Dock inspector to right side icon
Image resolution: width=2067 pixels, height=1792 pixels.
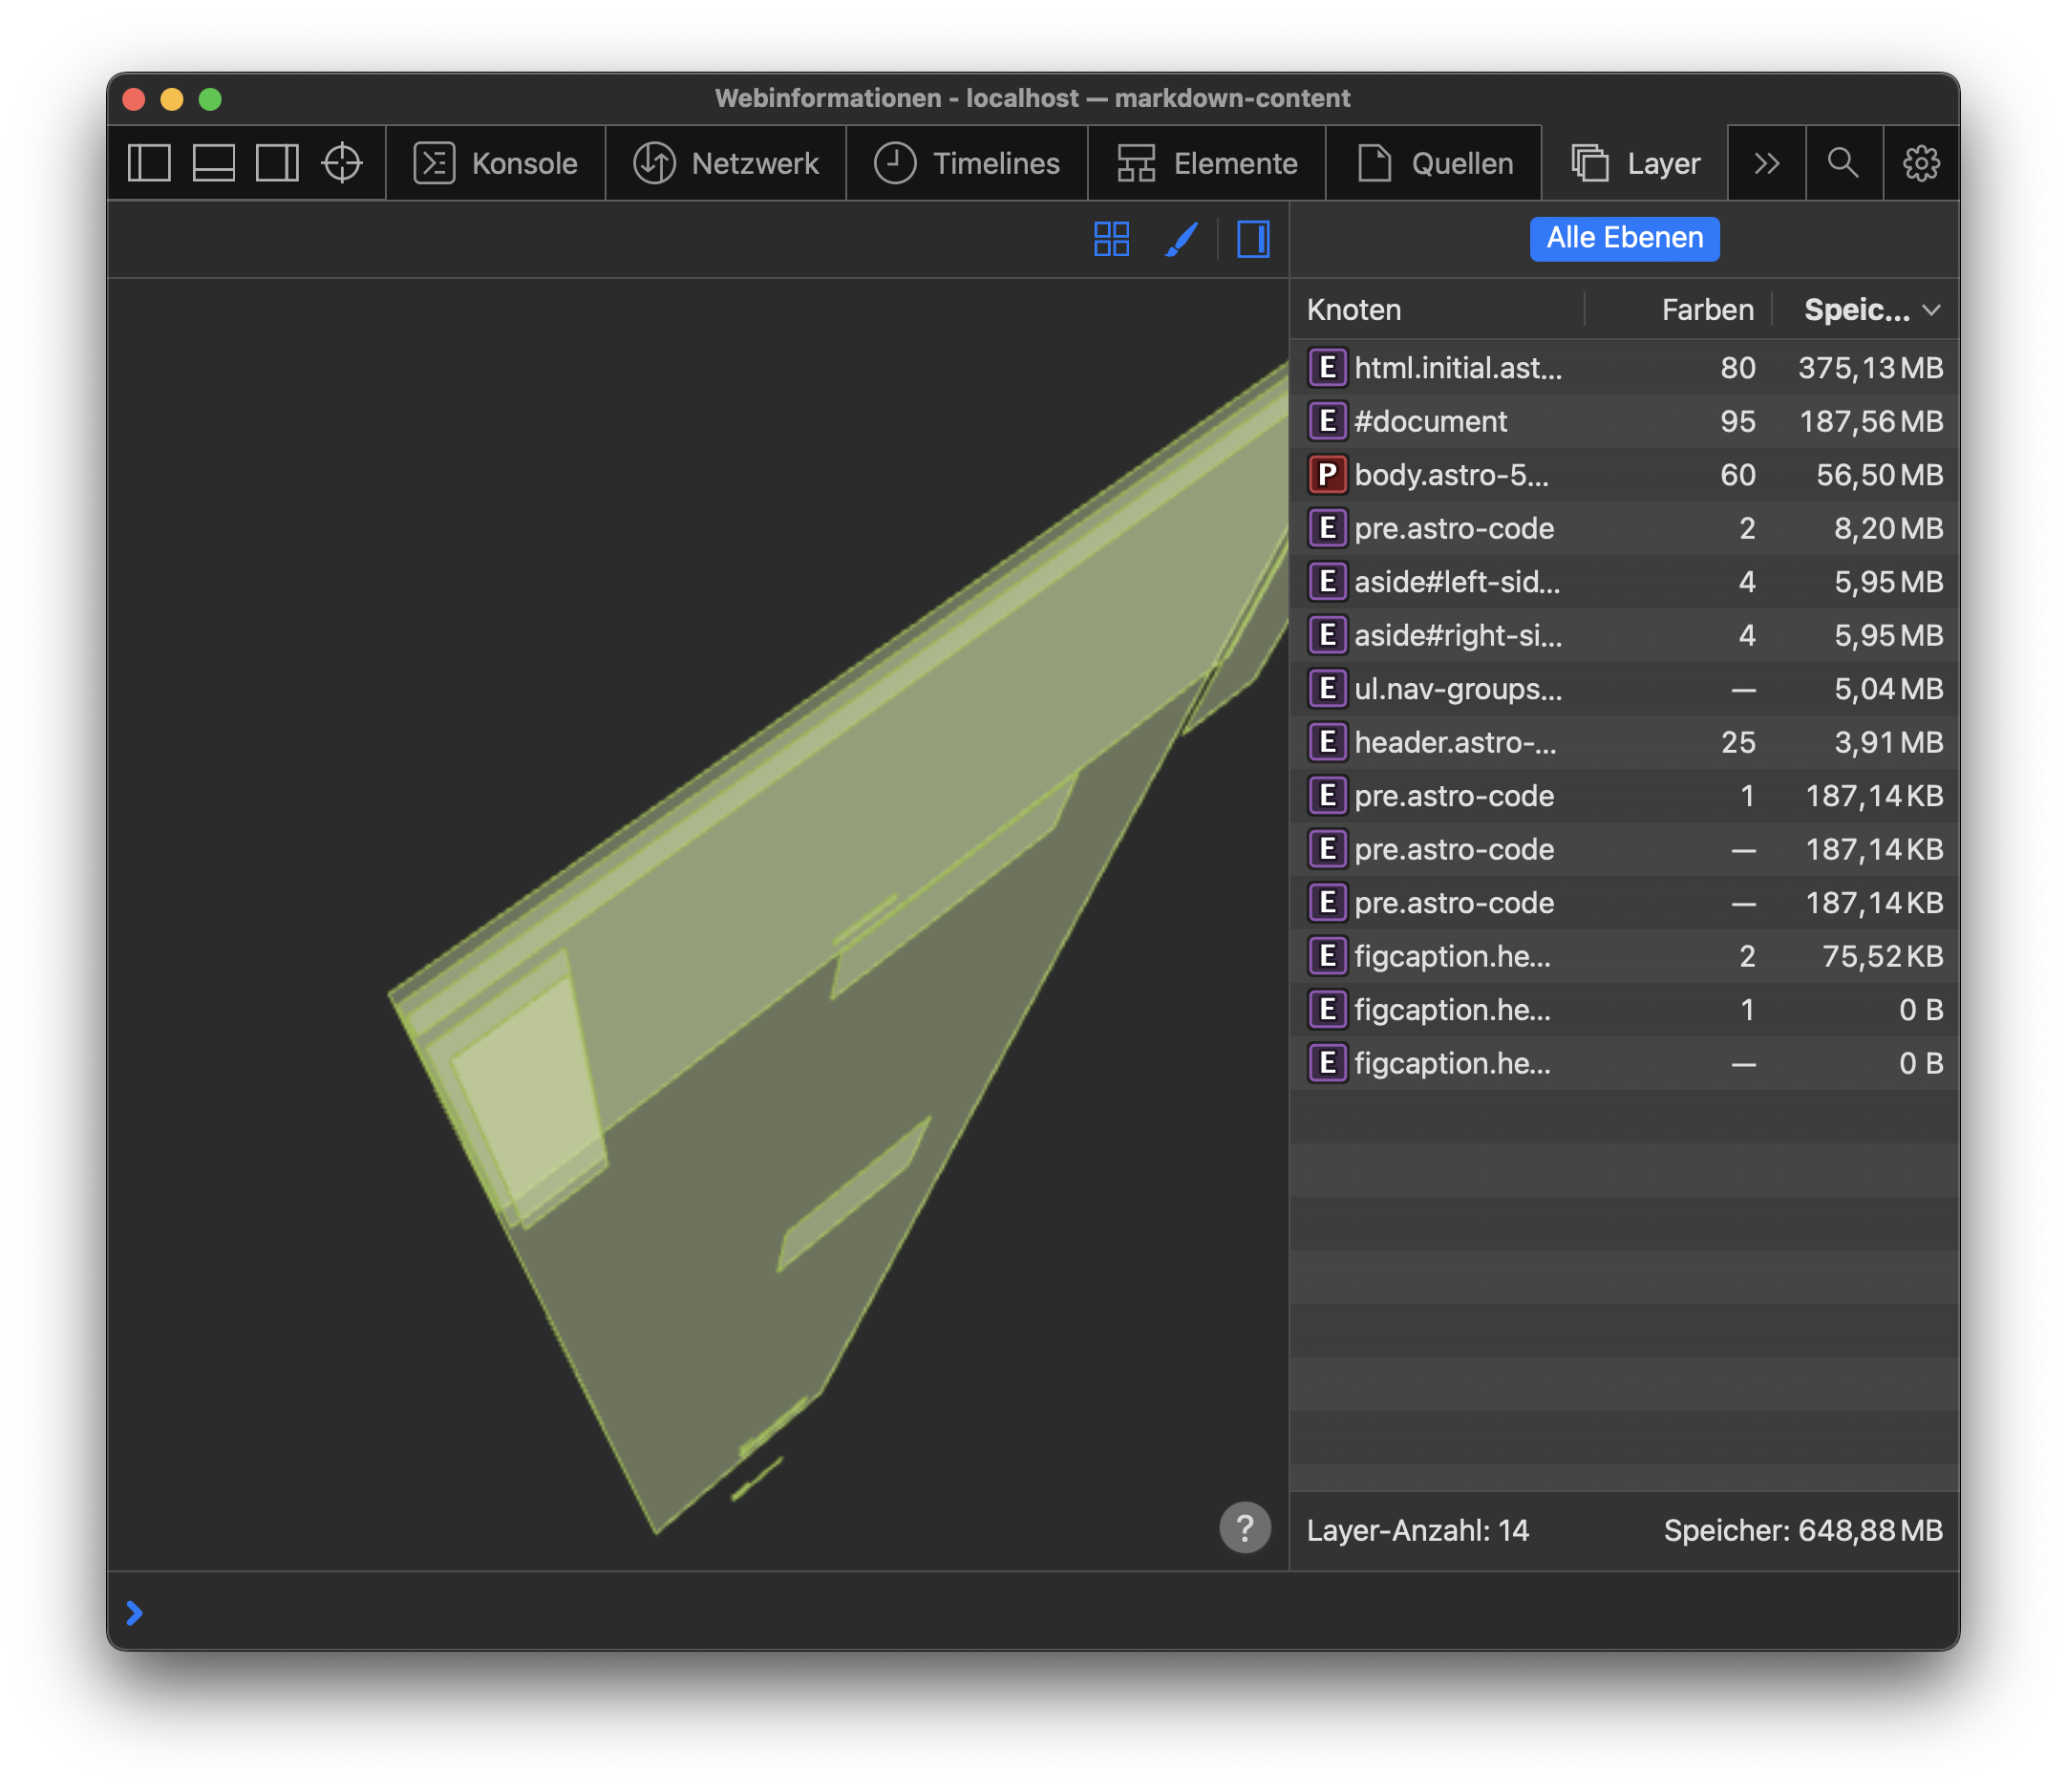[277, 163]
